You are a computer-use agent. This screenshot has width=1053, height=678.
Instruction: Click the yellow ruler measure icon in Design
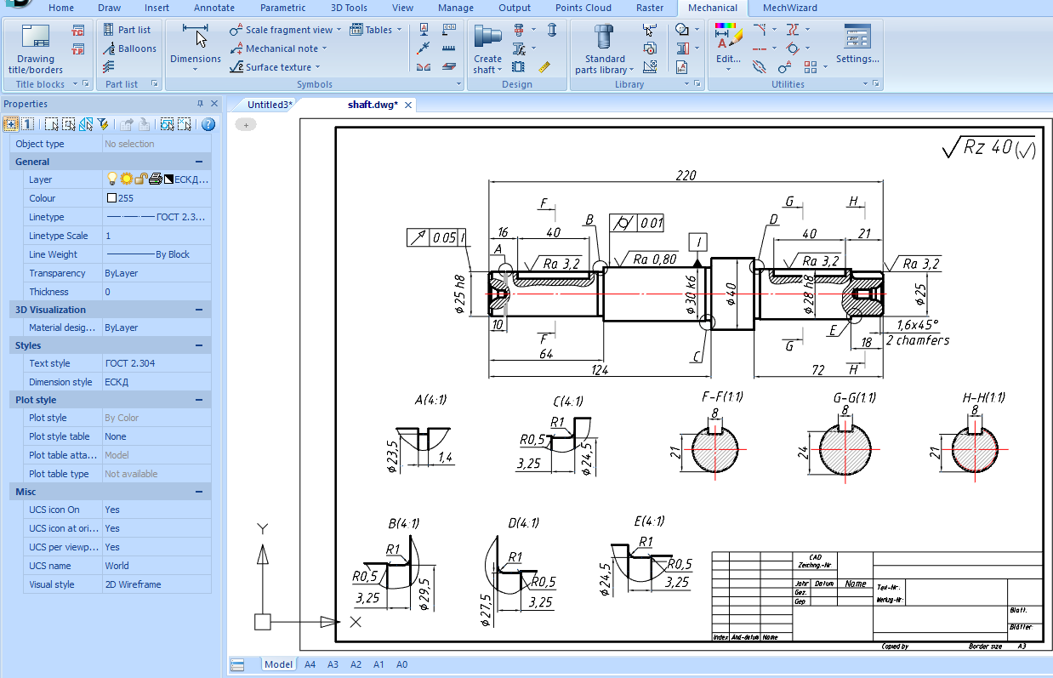pyautogui.click(x=544, y=66)
